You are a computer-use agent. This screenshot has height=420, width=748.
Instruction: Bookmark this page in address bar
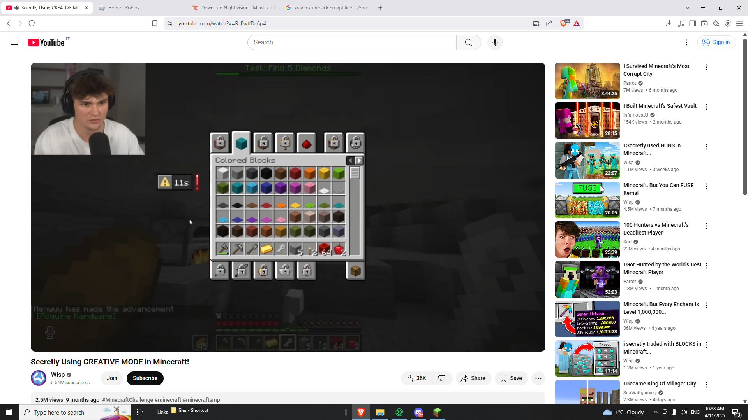(155, 23)
